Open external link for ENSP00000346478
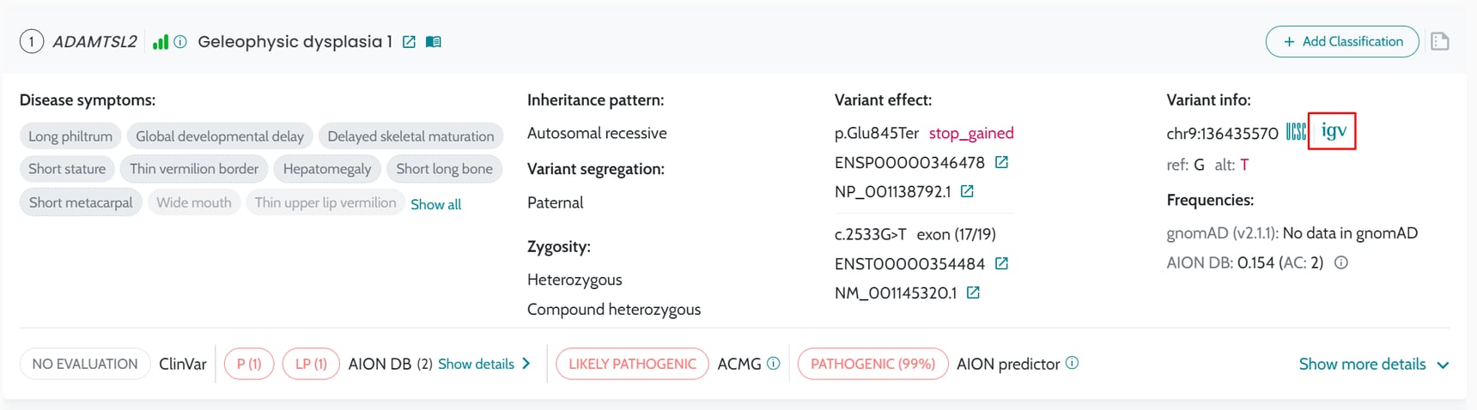Screen dimensions: 1477x410 (1001, 162)
